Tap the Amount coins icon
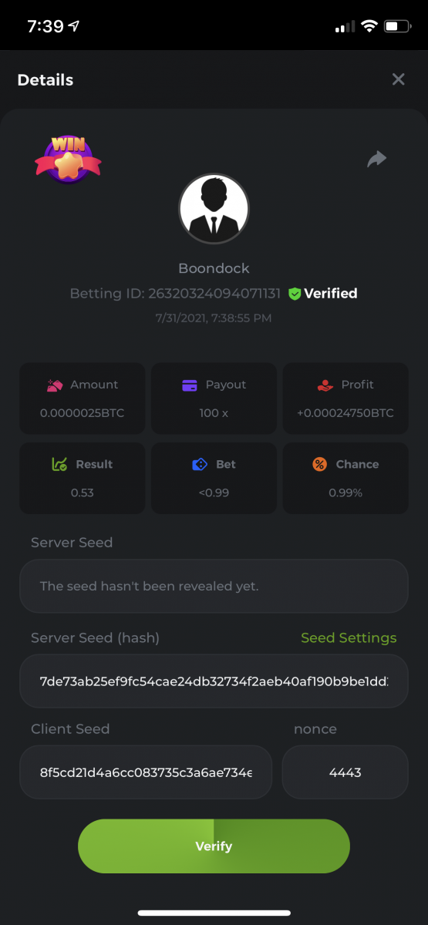 pos(55,385)
